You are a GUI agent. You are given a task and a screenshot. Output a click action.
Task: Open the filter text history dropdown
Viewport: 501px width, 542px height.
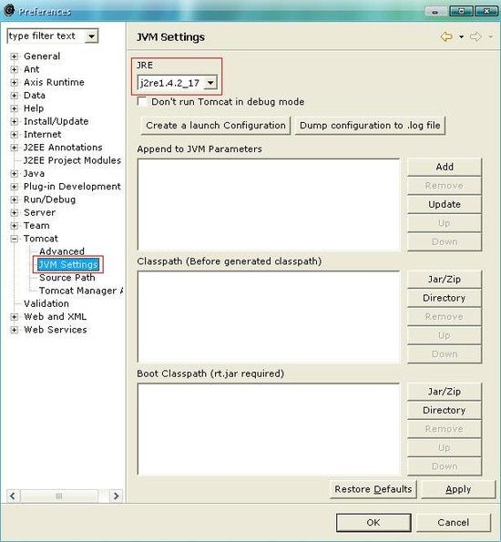coord(91,36)
